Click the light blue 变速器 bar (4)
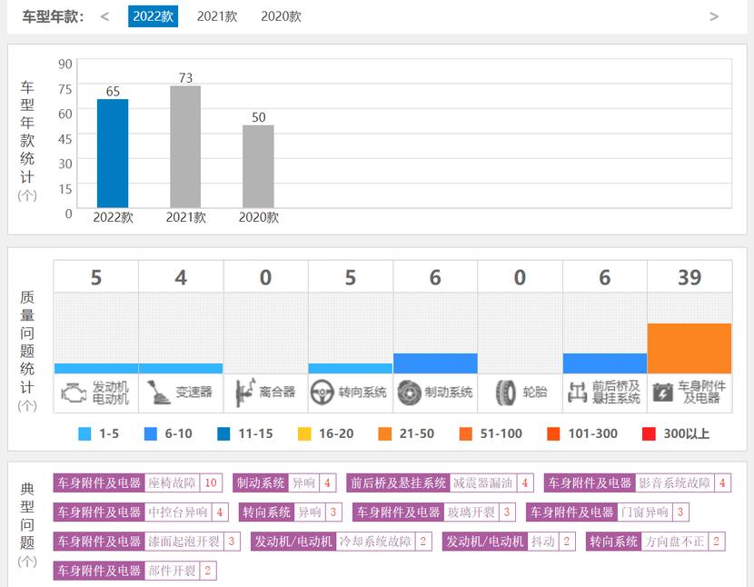754x587 pixels. point(181,369)
